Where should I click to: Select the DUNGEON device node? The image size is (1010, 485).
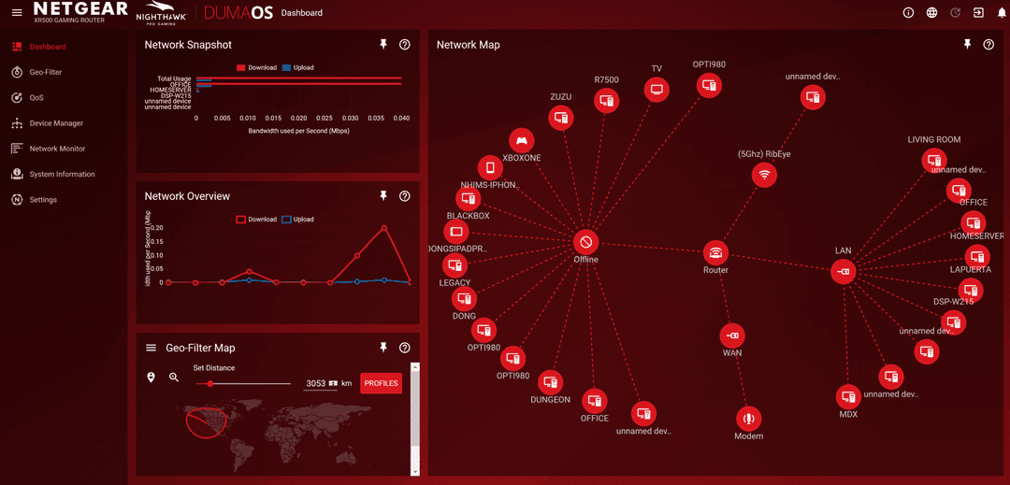[550, 383]
